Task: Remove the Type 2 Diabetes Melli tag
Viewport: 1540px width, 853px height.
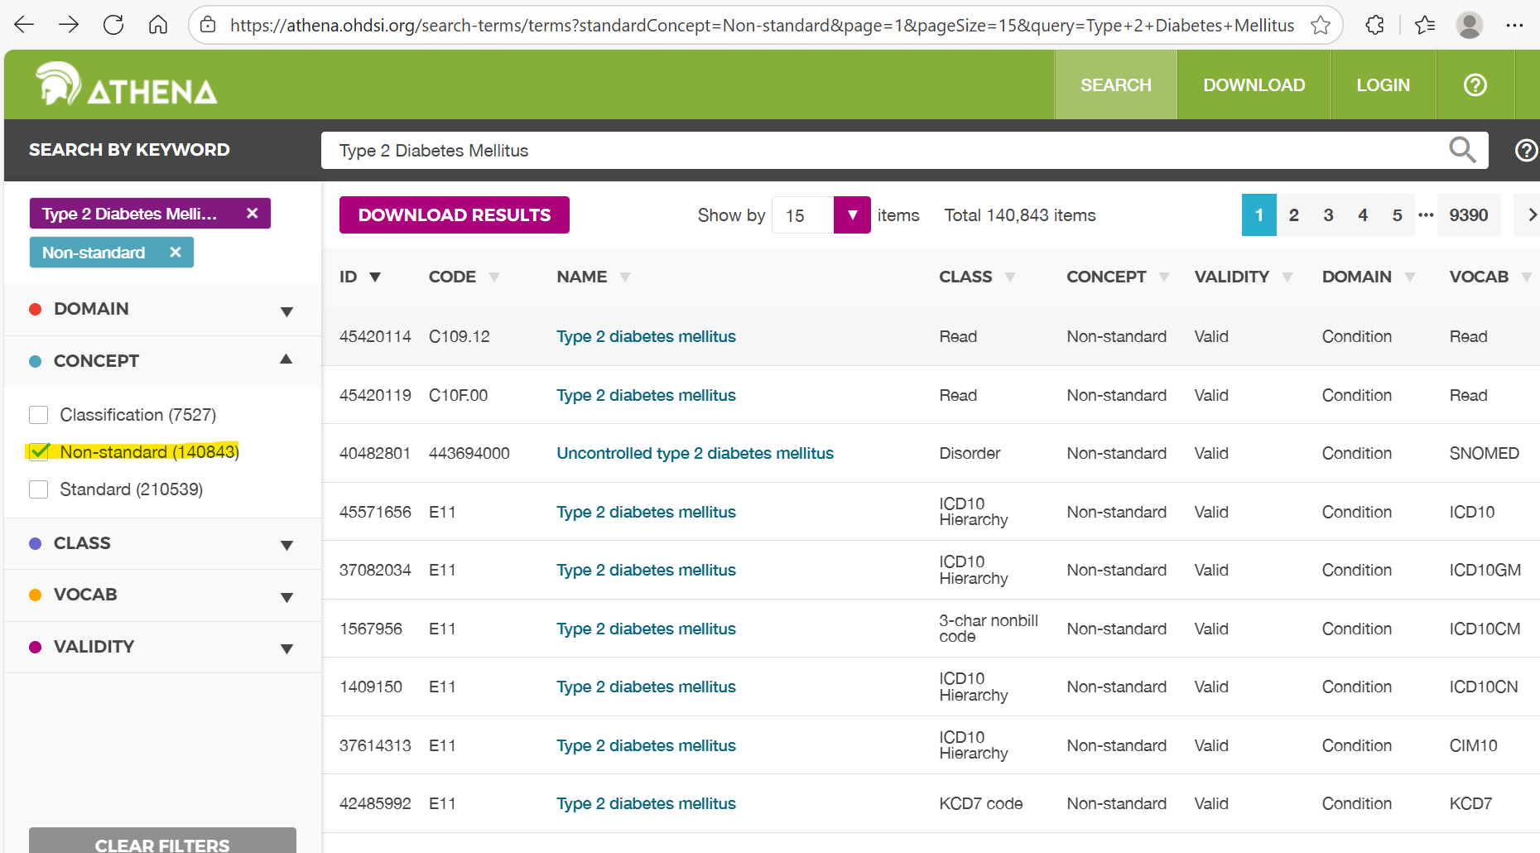Action: 253,214
